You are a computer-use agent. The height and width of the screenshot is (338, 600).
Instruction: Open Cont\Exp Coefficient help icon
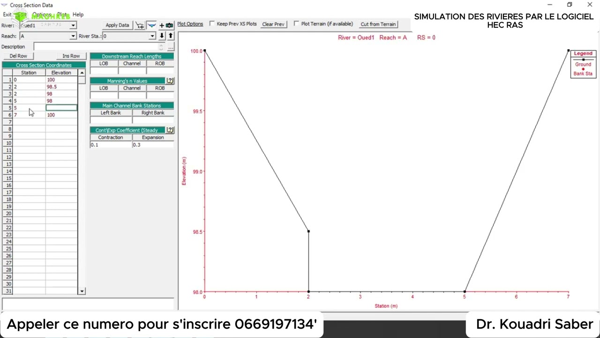coord(170,130)
